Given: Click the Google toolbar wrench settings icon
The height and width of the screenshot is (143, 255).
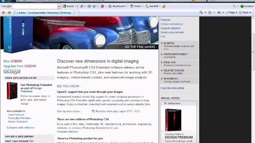Looking at the screenshot, I should 235,6.
